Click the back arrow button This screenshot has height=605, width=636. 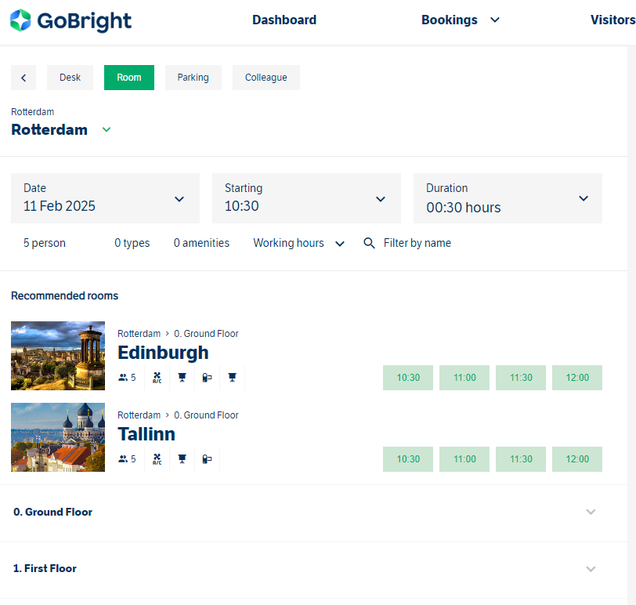pos(23,78)
